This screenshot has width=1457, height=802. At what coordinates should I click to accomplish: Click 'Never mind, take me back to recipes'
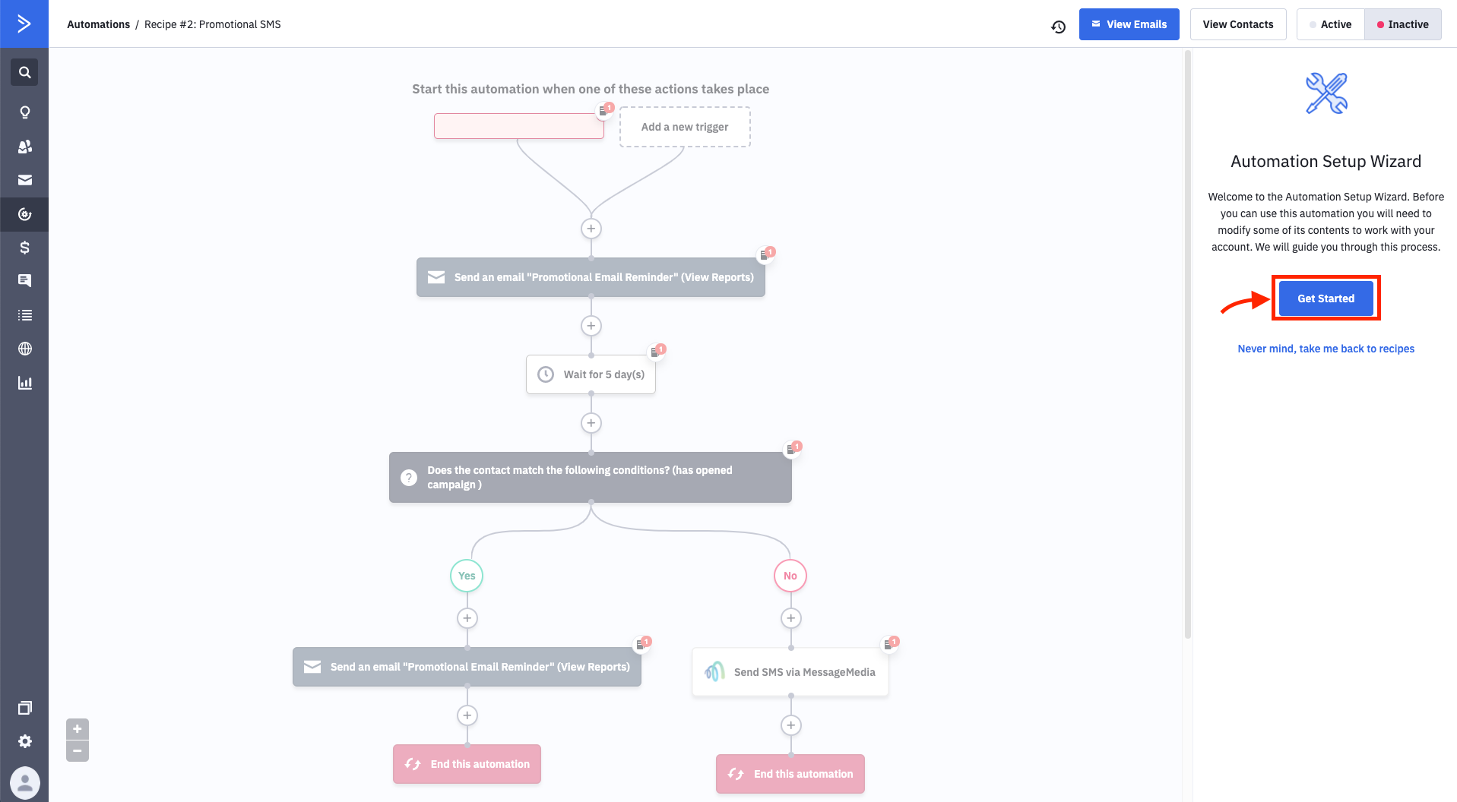[1326, 349]
